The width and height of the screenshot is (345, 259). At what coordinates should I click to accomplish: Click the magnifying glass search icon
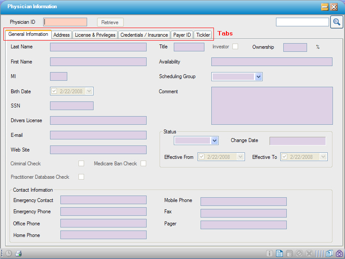click(x=337, y=22)
